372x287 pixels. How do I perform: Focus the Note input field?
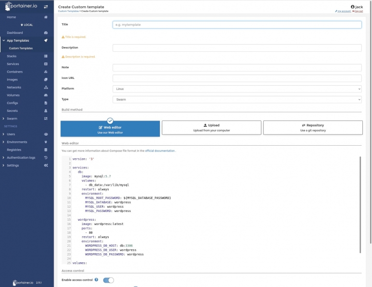tap(237, 68)
